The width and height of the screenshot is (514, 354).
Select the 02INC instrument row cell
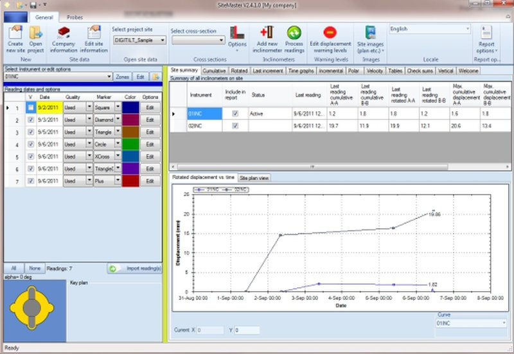pos(204,126)
